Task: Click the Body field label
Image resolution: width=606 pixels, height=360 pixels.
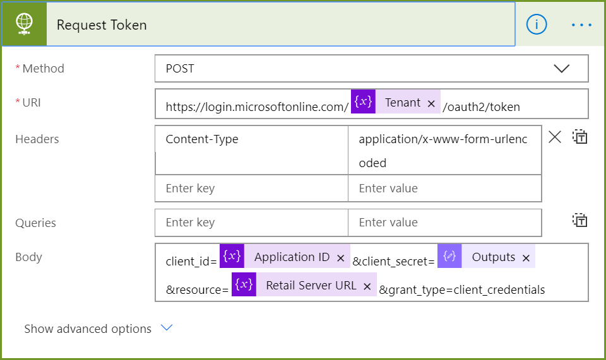Action: 28,257
